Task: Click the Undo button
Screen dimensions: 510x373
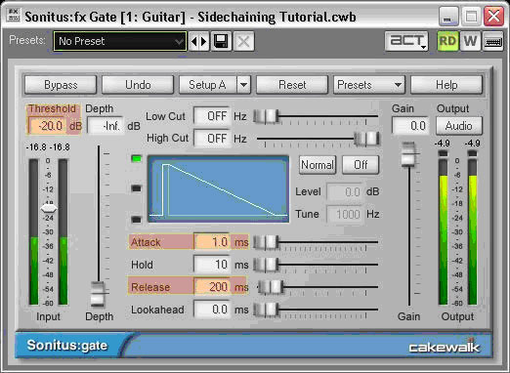Action: (138, 85)
